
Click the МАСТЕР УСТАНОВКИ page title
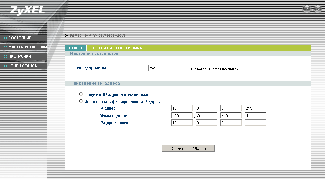[97, 35]
